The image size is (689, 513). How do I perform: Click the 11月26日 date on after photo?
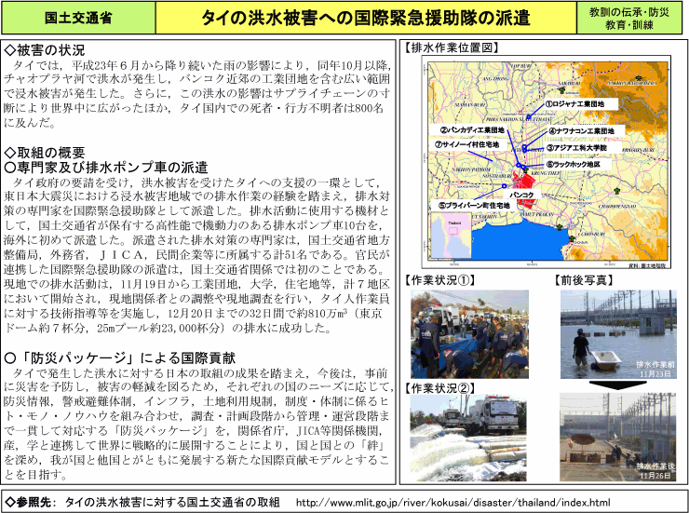pos(655,475)
